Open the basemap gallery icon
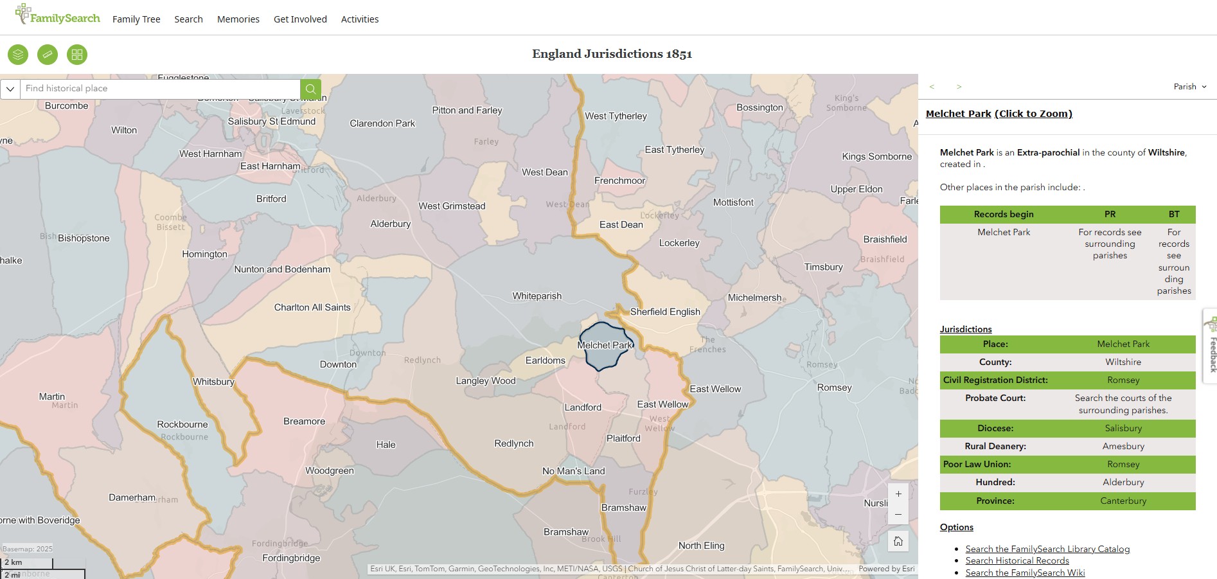 pyautogui.click(x=77, y=55)
